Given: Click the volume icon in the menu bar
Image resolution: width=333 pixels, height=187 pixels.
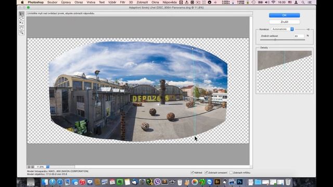Looking at the screenshot, I should 267,2.
